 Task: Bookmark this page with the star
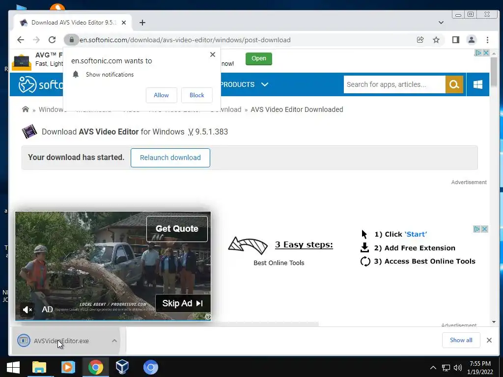[x=436, y=40]
